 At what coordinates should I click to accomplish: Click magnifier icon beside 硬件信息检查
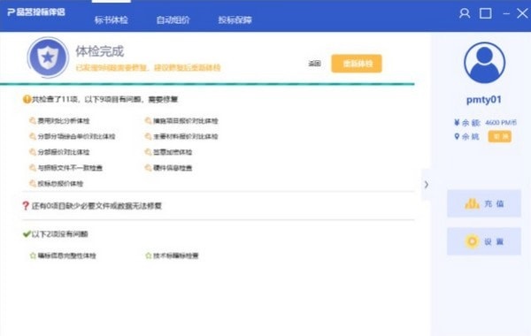(148, 167)
